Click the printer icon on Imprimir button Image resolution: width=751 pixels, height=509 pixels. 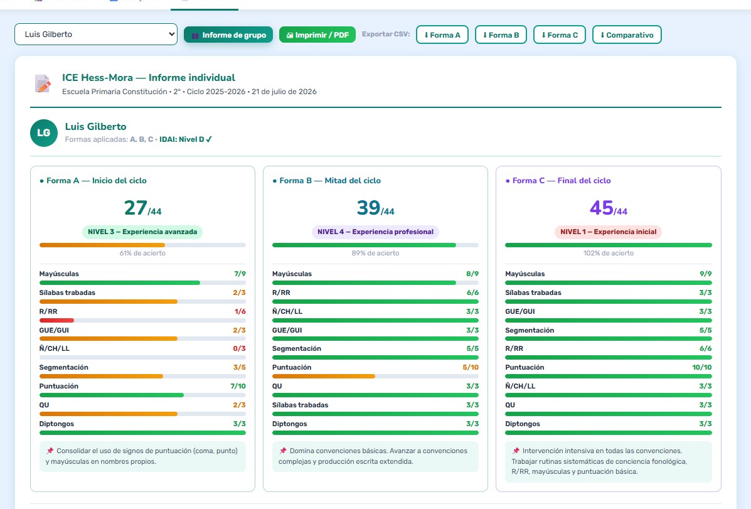tap(289, 36)
